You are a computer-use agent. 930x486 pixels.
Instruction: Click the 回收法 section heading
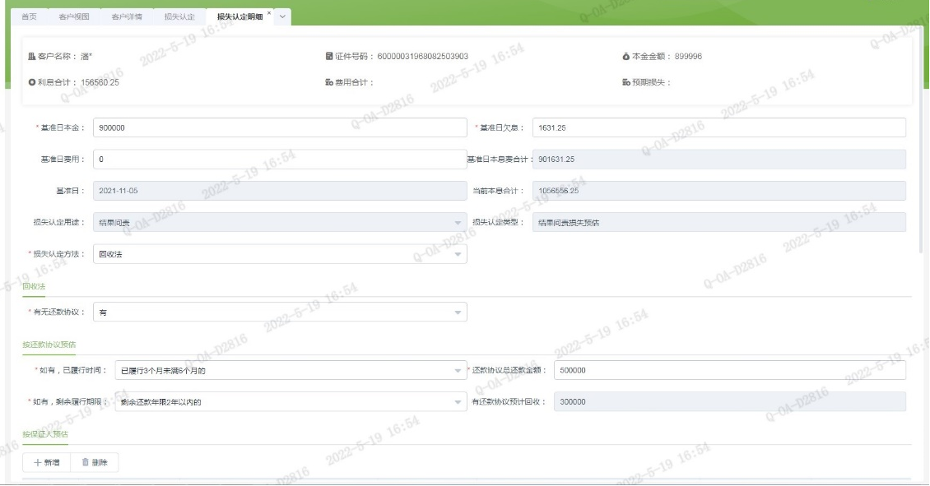(34, 286)
